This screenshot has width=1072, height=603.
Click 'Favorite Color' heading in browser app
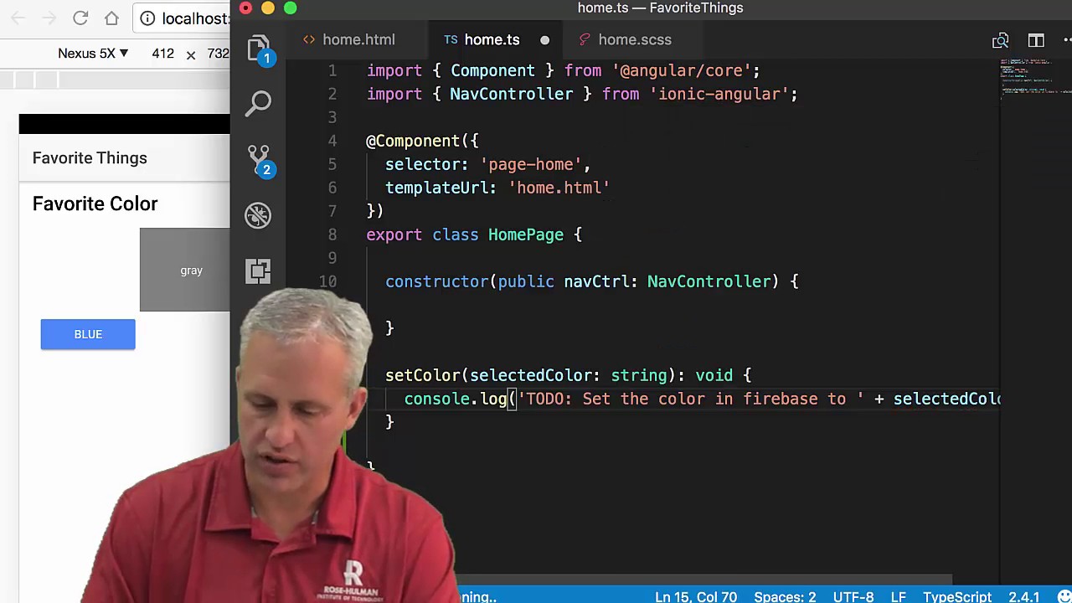(95, 204)
